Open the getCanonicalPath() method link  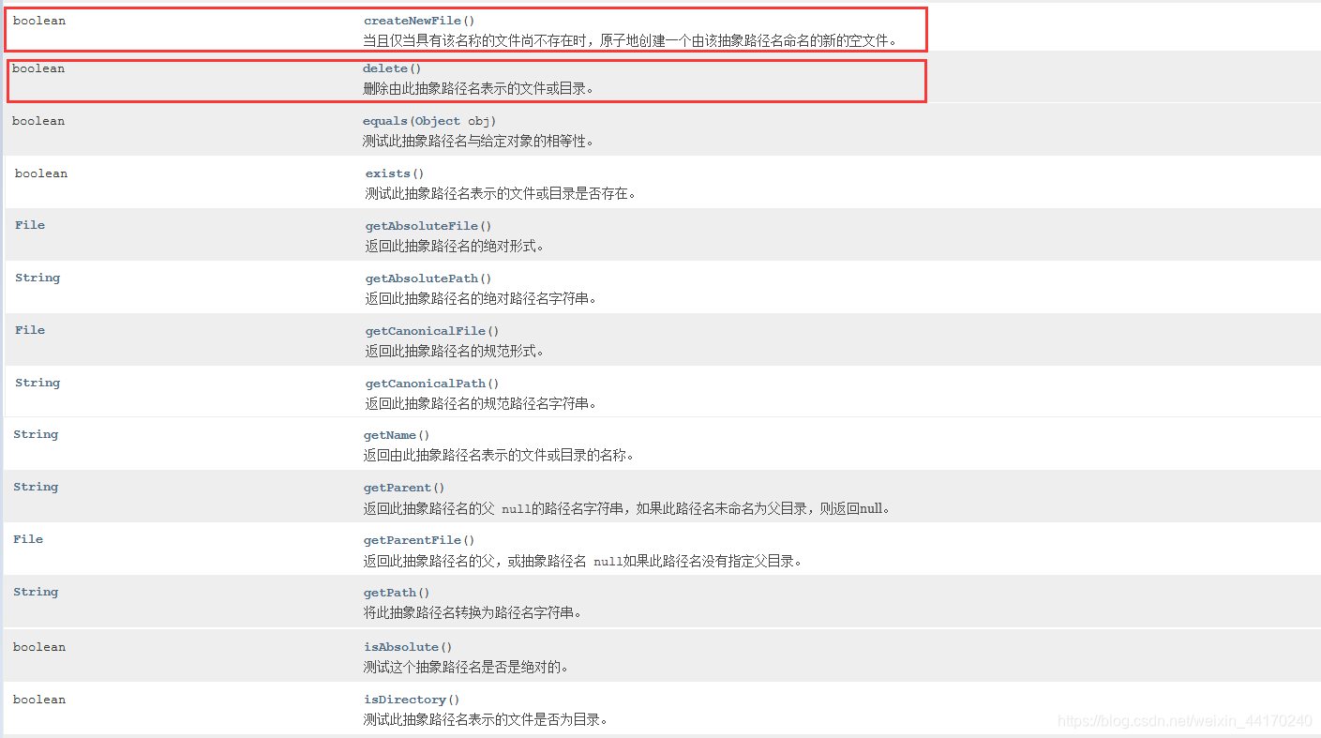click(x=432, y=384)
